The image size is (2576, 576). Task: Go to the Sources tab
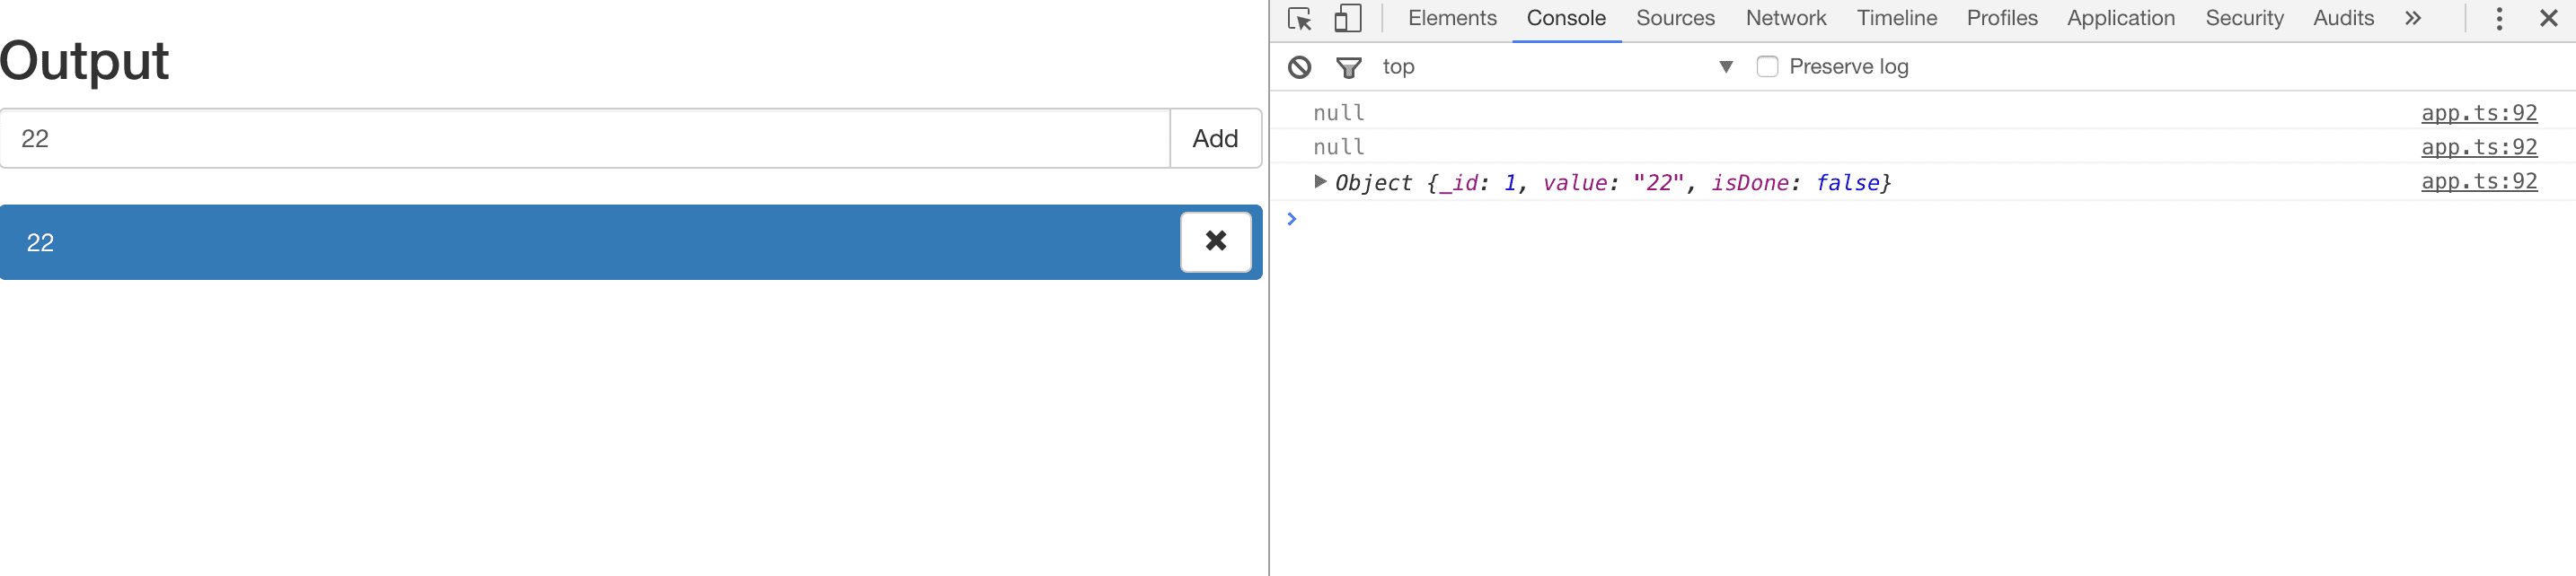(x=1674, y=19)
